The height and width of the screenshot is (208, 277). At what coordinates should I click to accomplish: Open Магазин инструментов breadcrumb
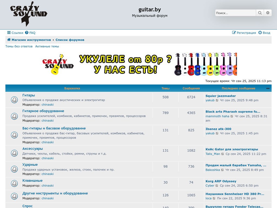click(x=29, y=40)
